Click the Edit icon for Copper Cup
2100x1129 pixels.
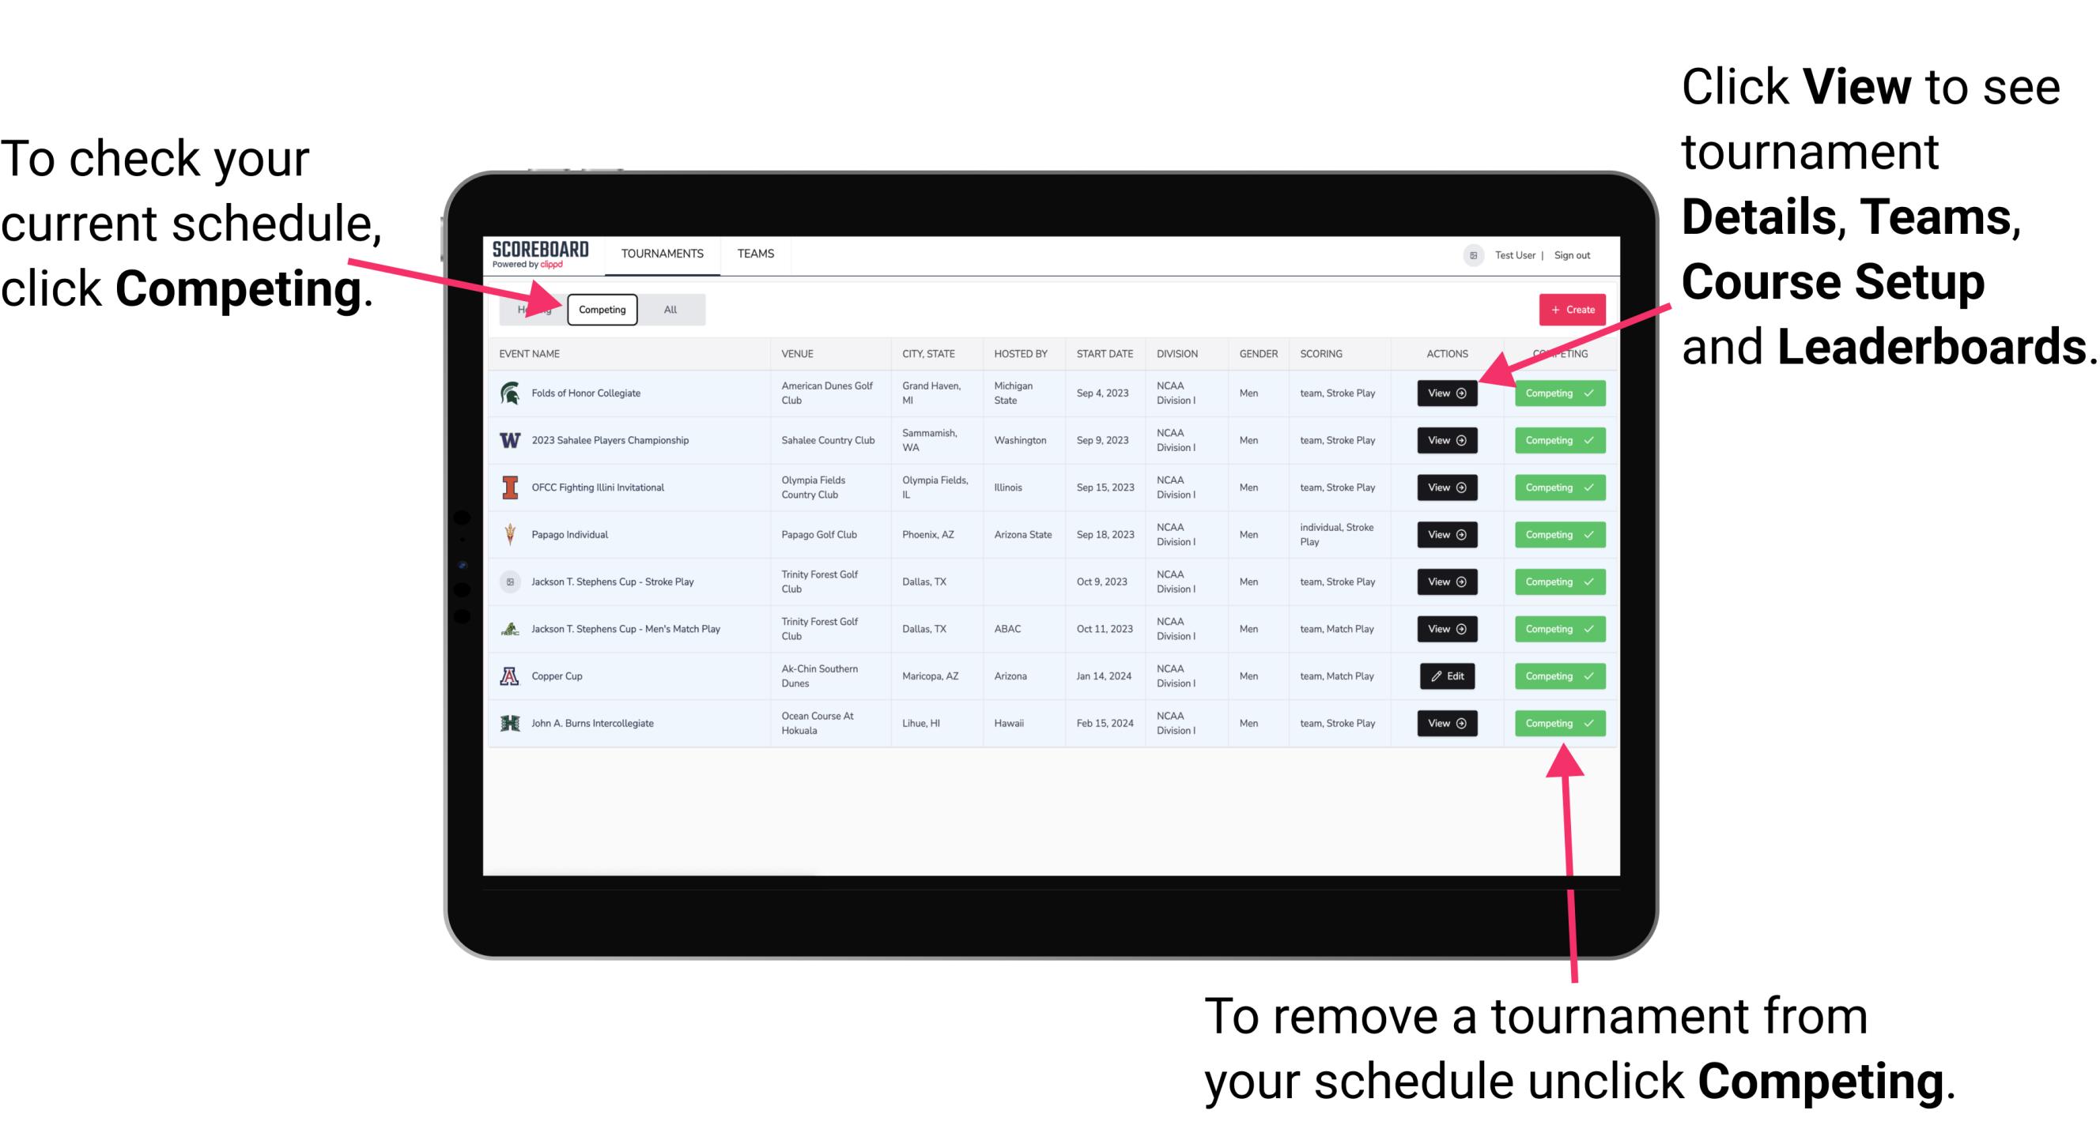pyautogui.click(x=1445, y=676)
